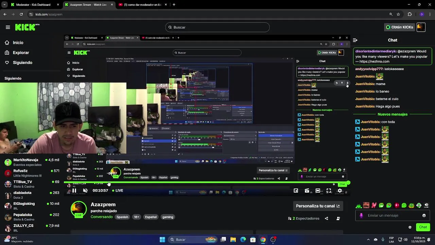
Task: Click Personaliza tu canal button
Action: pyautogui.click(x=318, y=206)
